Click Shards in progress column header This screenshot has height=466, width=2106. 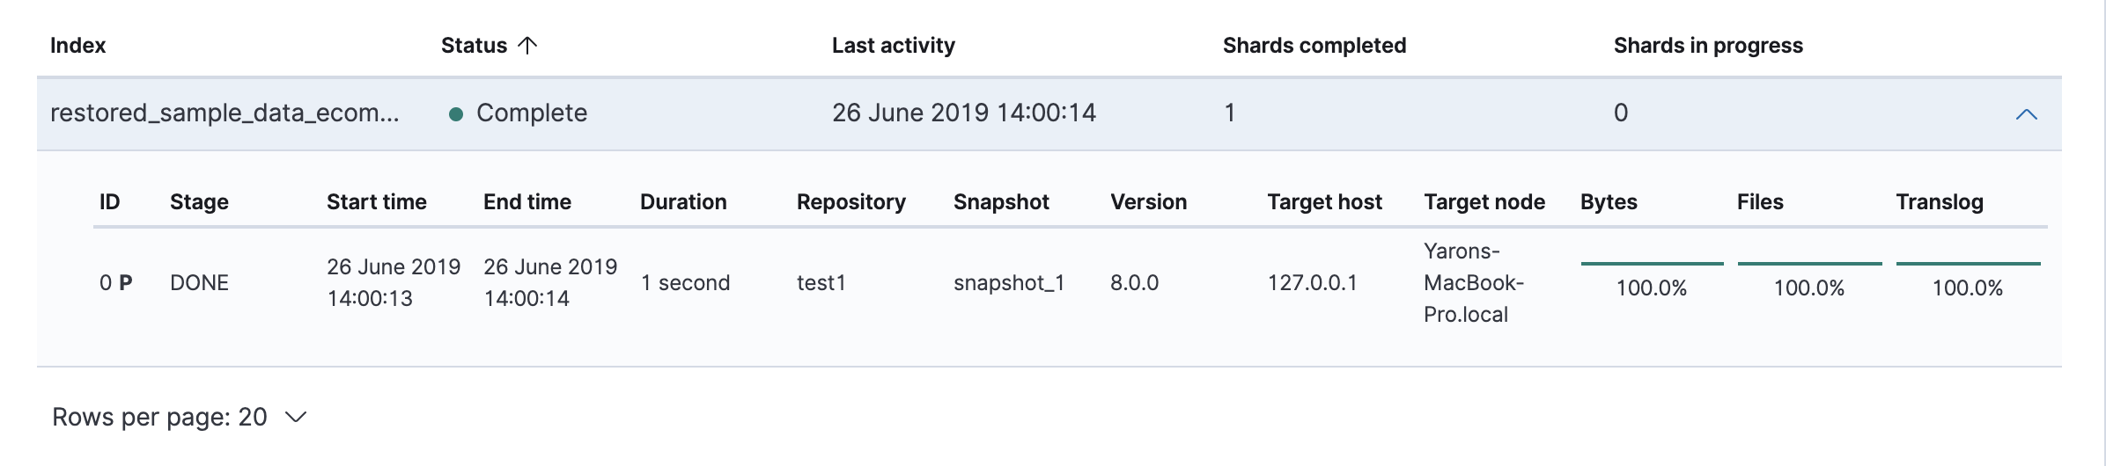[1708, 46]
